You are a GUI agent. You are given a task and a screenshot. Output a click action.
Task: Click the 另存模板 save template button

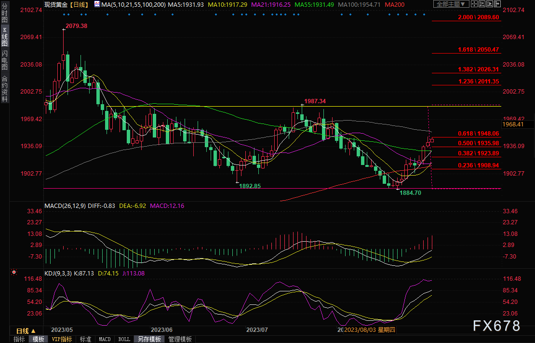pyautogui.click(x=149, y=339)
